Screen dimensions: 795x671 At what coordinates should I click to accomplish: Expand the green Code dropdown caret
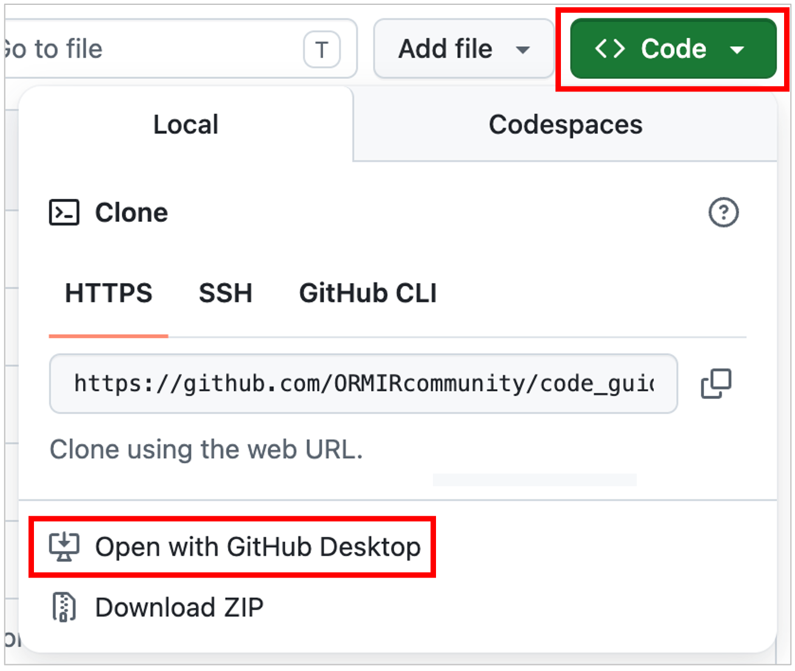pyautogui.click(x=737, y=50)
